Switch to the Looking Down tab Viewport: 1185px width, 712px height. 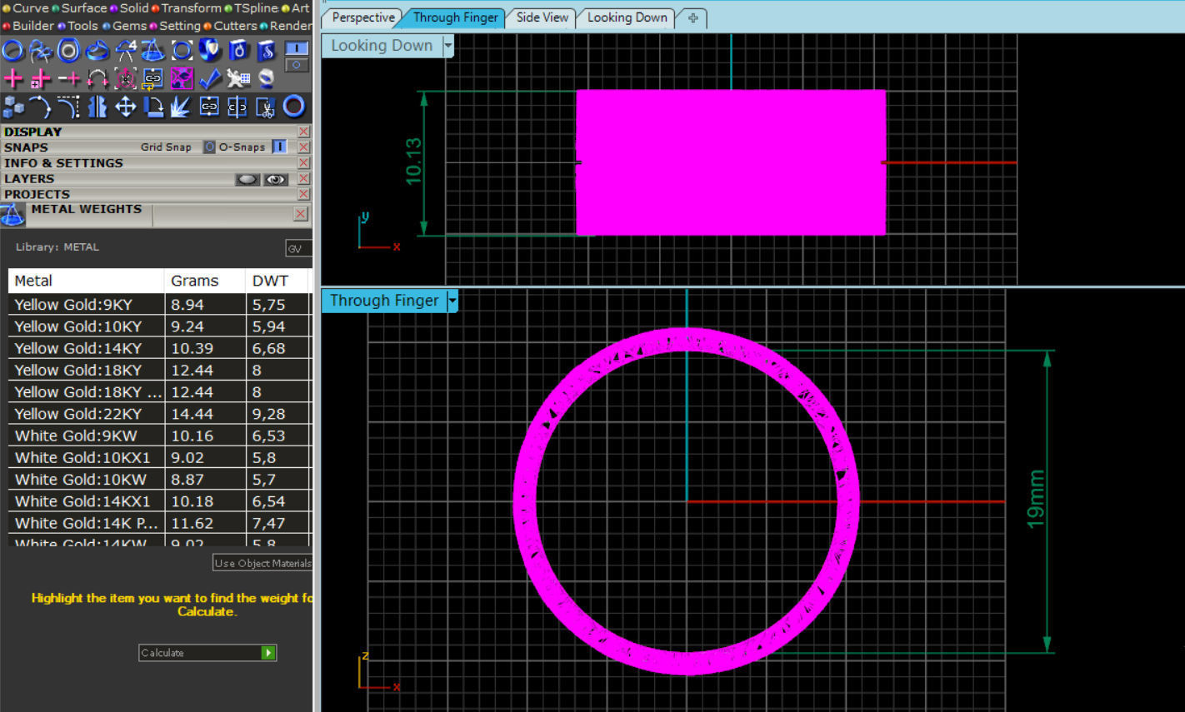tap(627, 17)
